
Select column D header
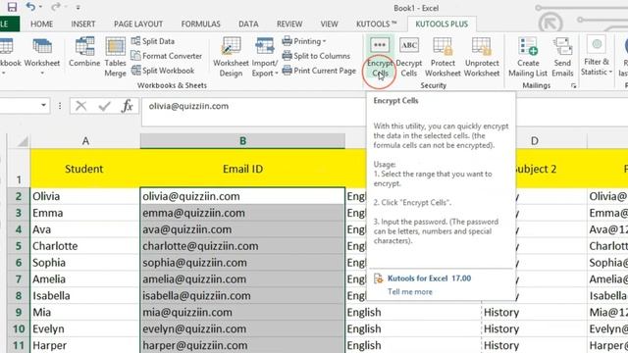pyautogui.click(x=534, y=141)
